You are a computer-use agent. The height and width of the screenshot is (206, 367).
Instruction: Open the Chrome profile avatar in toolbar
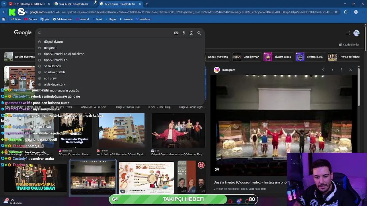click(356, 12)
